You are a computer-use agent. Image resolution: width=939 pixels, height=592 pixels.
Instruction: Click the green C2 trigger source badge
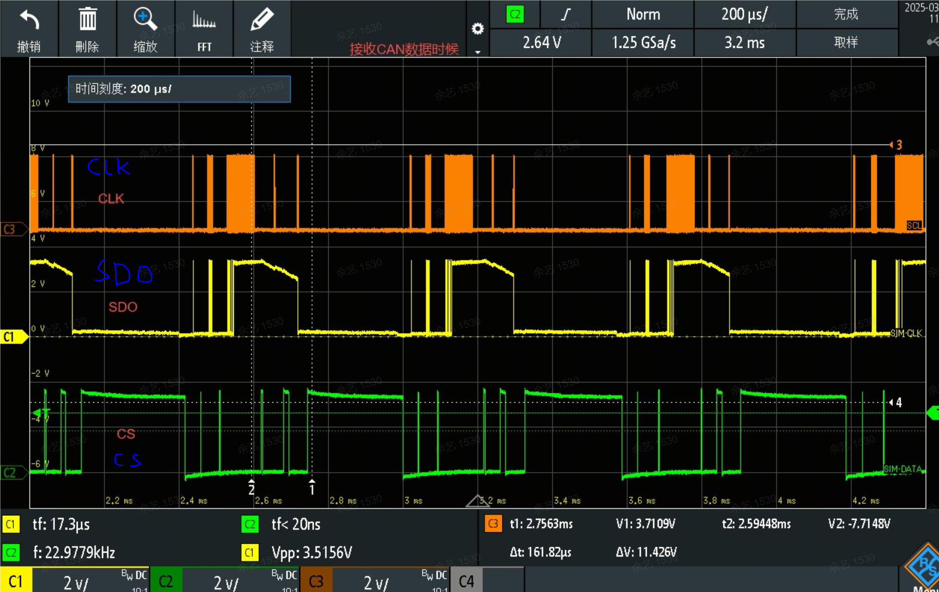click(515, 14)
